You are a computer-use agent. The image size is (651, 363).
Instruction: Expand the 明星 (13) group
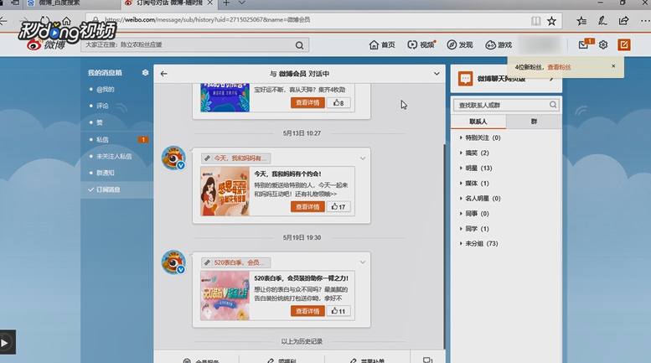(476, 169)
